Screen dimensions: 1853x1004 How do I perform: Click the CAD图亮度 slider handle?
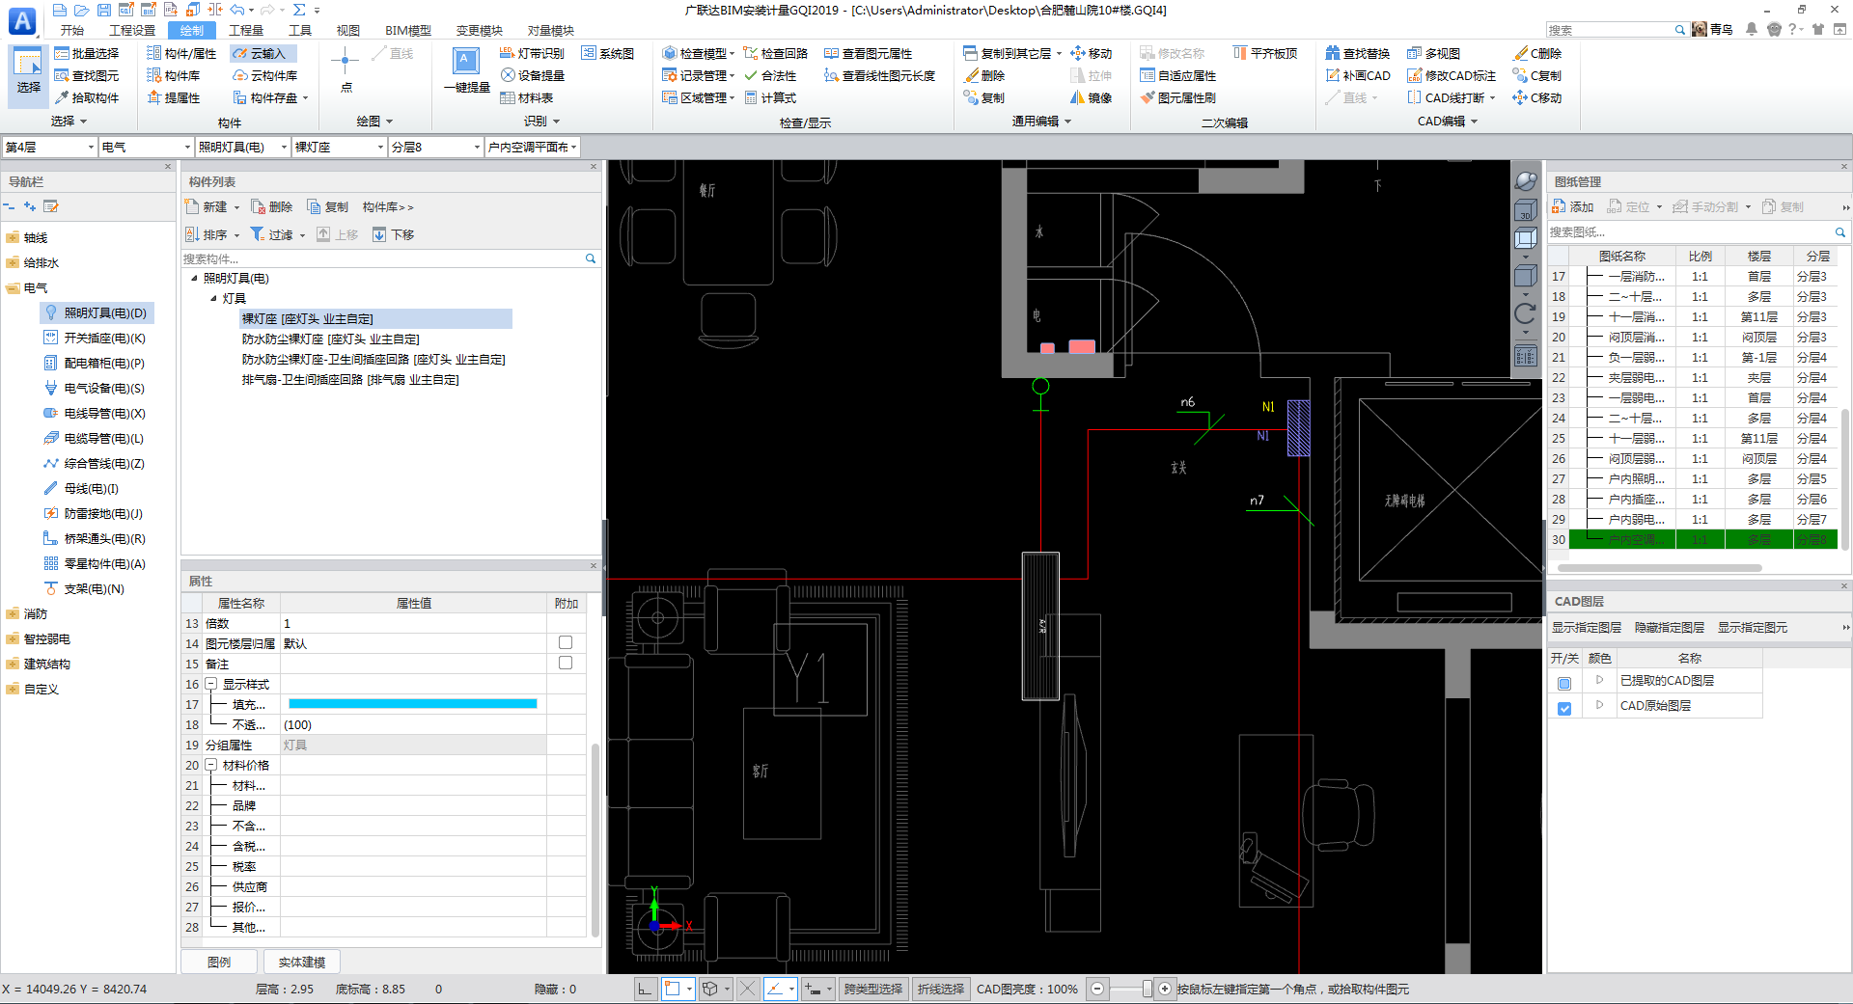[x=1147, y=989]
